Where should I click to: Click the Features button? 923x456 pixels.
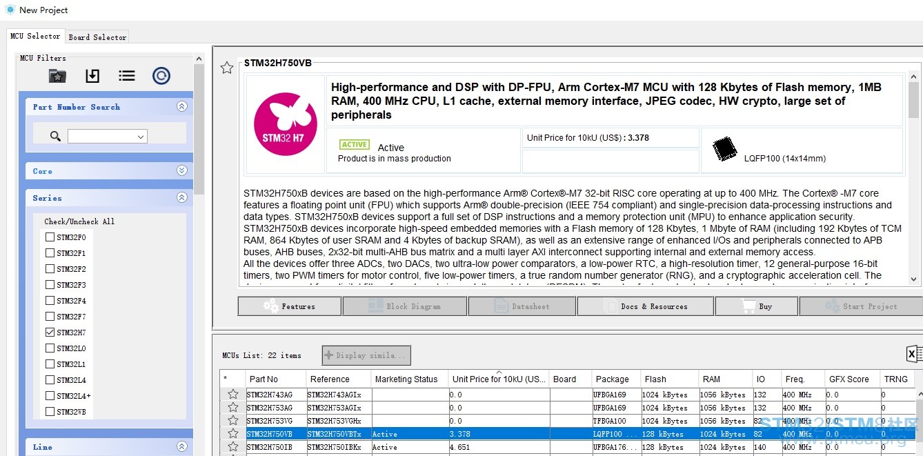tap(290, 306)
